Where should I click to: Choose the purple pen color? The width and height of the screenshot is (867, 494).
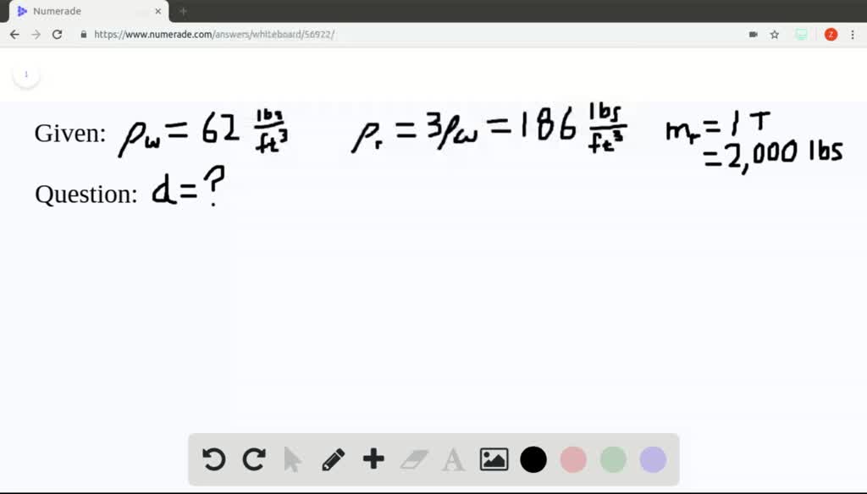click(653, 459)
